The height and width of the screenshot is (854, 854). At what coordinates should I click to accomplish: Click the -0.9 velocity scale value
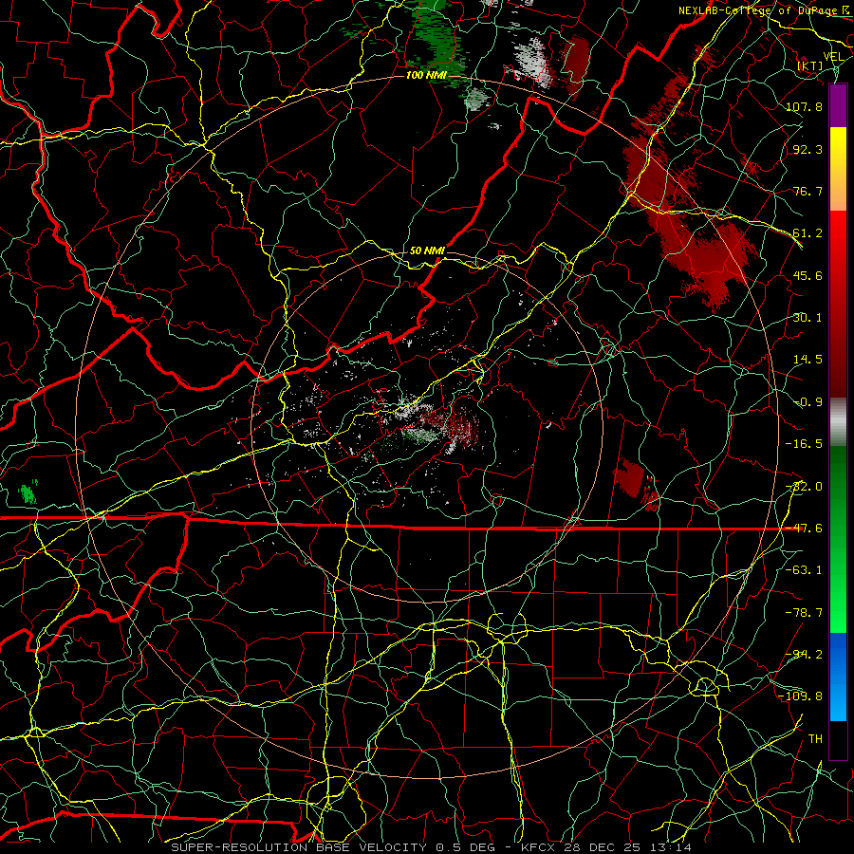[x=808, y=402]
